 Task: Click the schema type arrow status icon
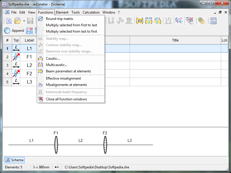tap(57, 167)
